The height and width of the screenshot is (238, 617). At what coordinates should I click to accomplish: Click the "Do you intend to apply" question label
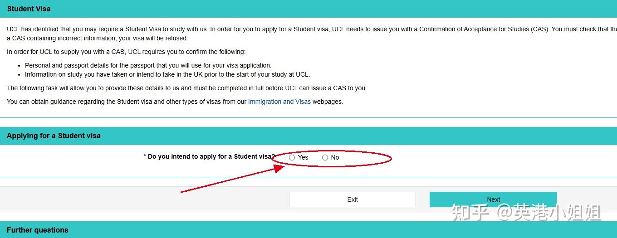[211, 156]
